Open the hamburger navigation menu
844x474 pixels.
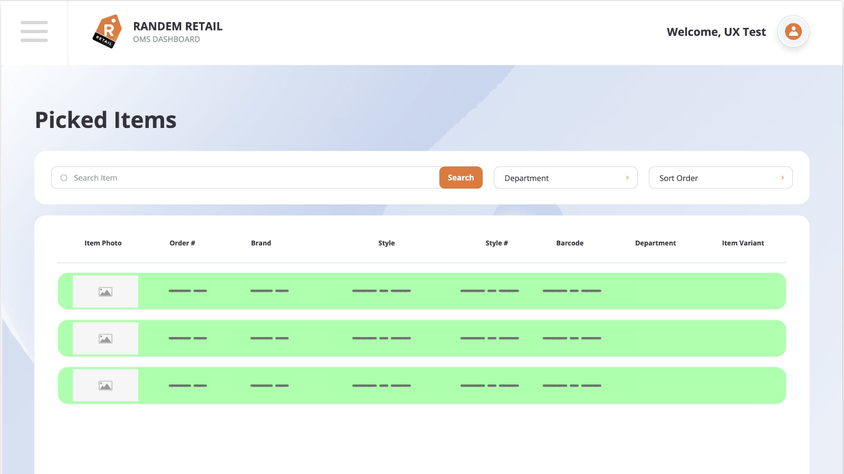point(34,32)
